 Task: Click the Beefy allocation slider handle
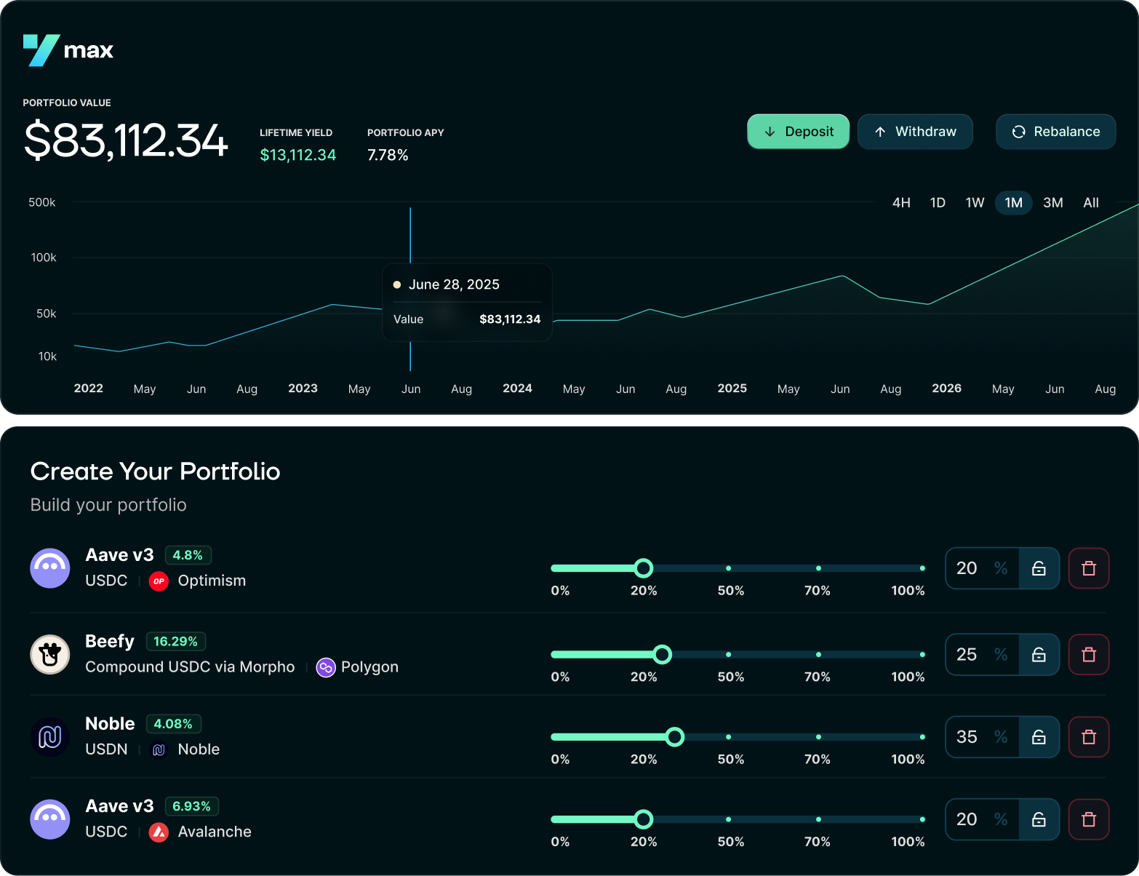click(x=662, y=655)
